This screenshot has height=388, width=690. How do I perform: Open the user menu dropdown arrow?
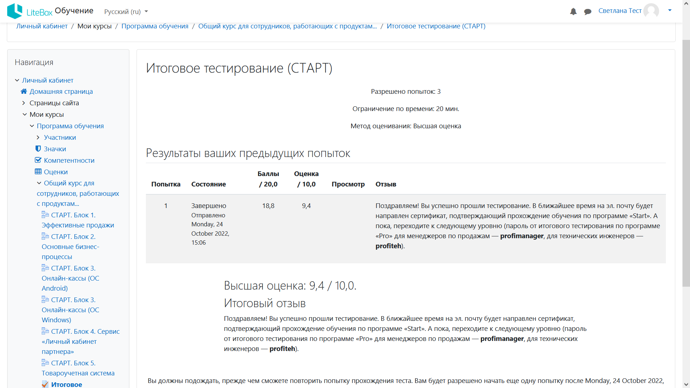click(670, 10)
